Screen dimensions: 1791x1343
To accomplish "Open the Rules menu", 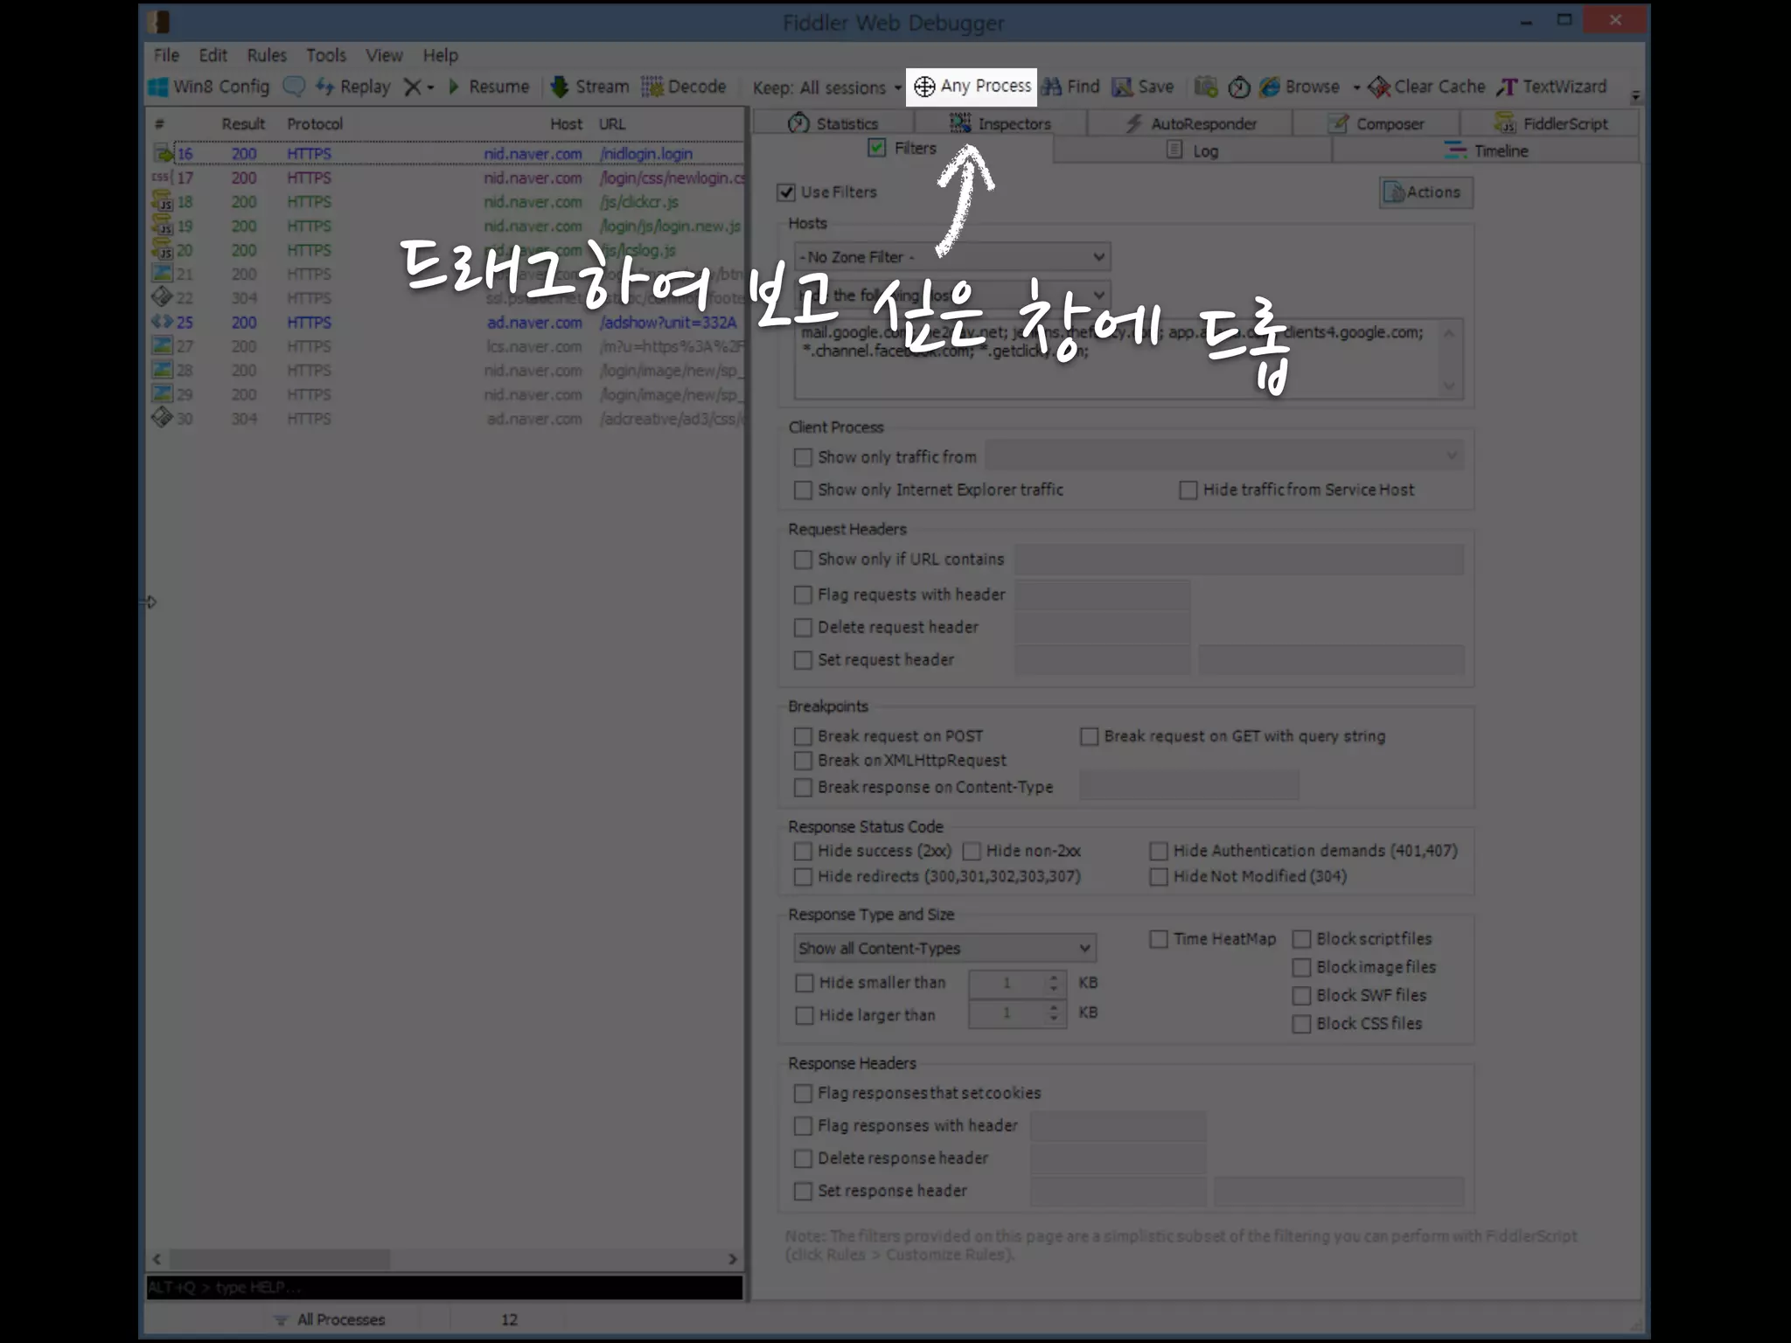I will click(266, 55).
